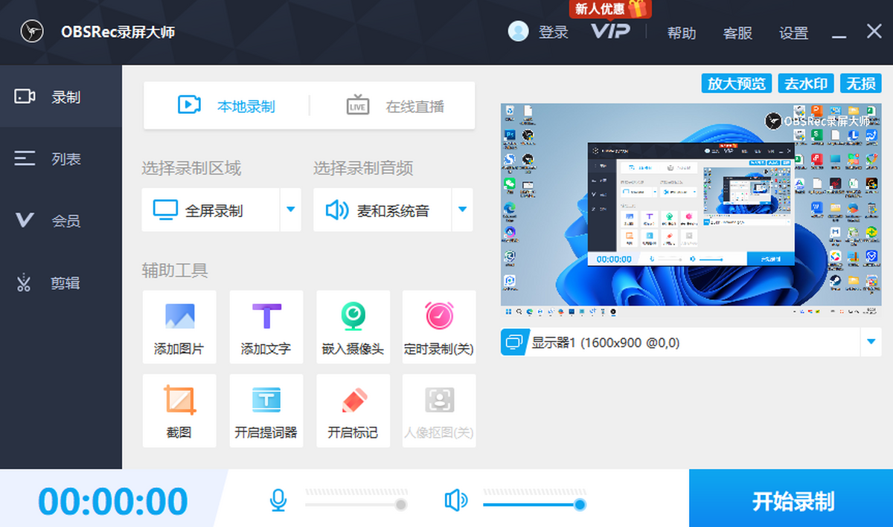Screen dimensions: 893x527
Task: Switch to 在线直播 live streaming tab
Action: (394, 106)
